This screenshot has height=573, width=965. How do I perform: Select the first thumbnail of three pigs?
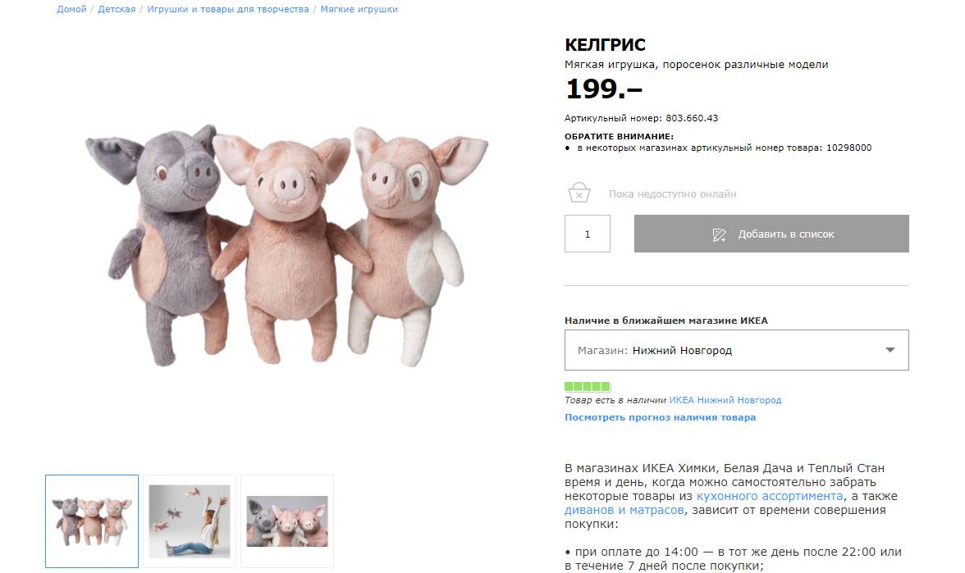[92, 521]
